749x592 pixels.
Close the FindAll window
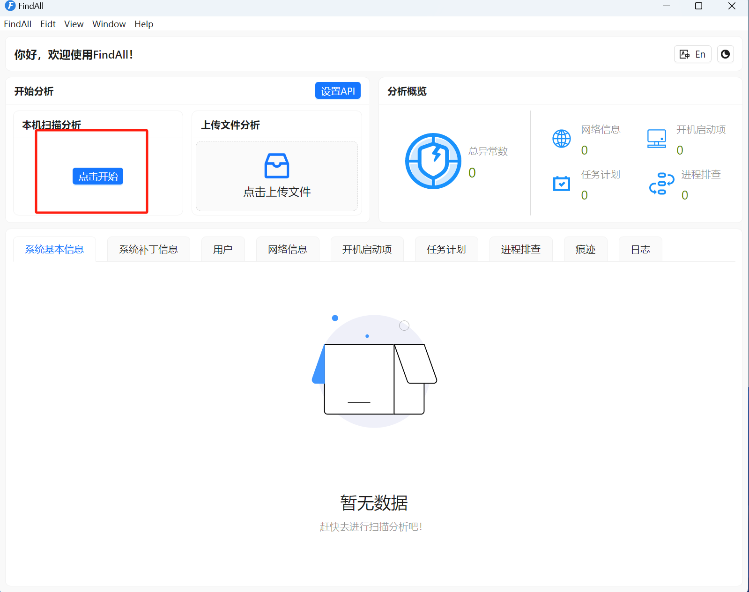[x=732, y=6]
